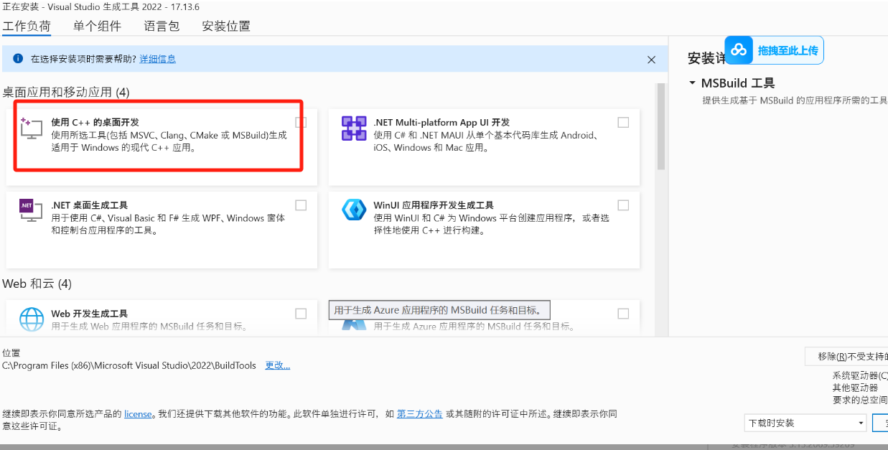Dismiss the help banner with X
Screen dimensions: 888x450
[x=652, y=60]
